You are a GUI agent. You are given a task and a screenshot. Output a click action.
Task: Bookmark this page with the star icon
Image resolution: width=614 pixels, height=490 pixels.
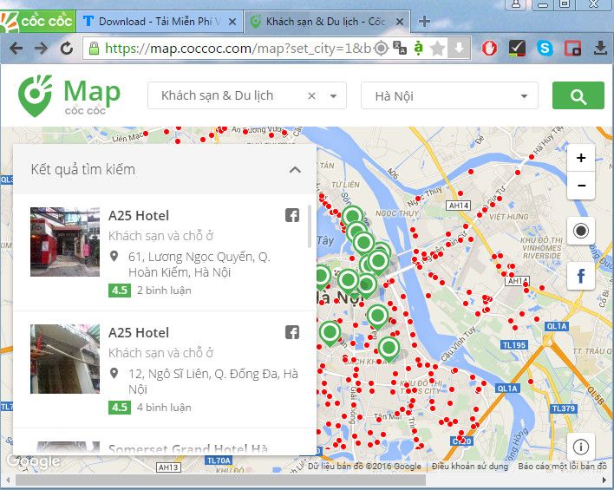pos(438,49)
